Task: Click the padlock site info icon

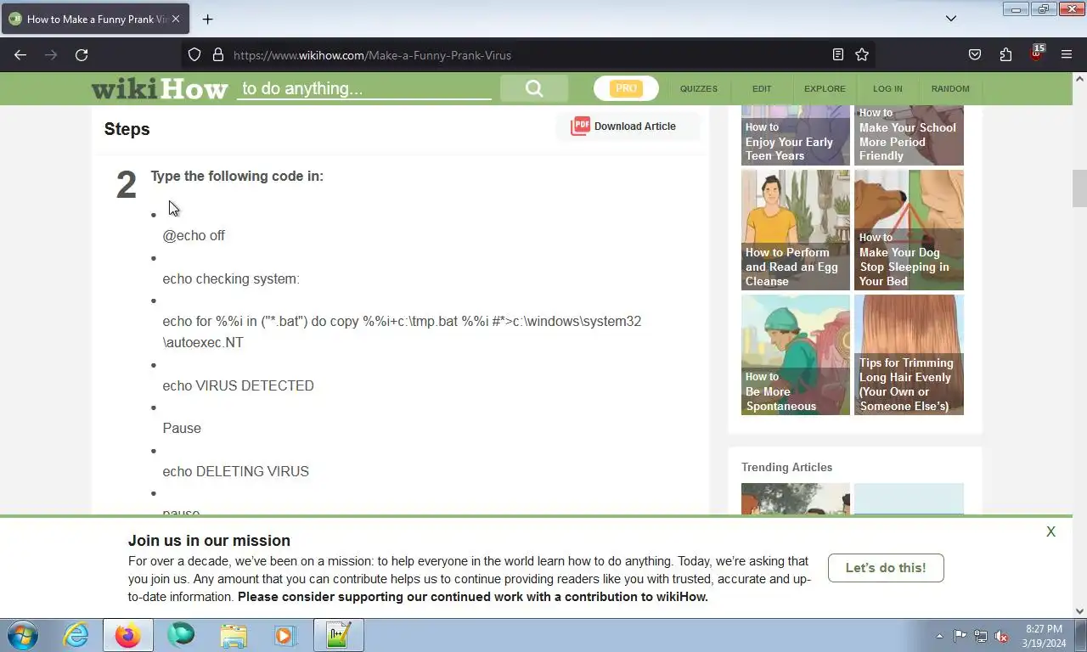Action: pos(218,55)
